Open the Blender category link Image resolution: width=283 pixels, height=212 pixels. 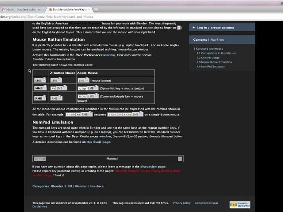(x=81, y=186)
